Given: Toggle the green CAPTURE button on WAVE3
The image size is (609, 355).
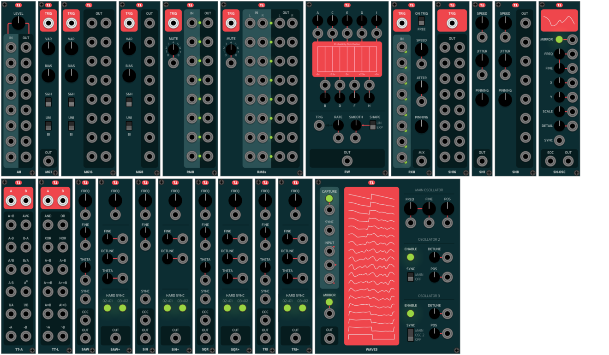Looking at the screenshot, I should [x=329, y=199].
